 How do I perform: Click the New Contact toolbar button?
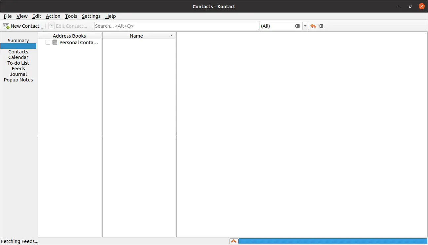coord(21,26)
